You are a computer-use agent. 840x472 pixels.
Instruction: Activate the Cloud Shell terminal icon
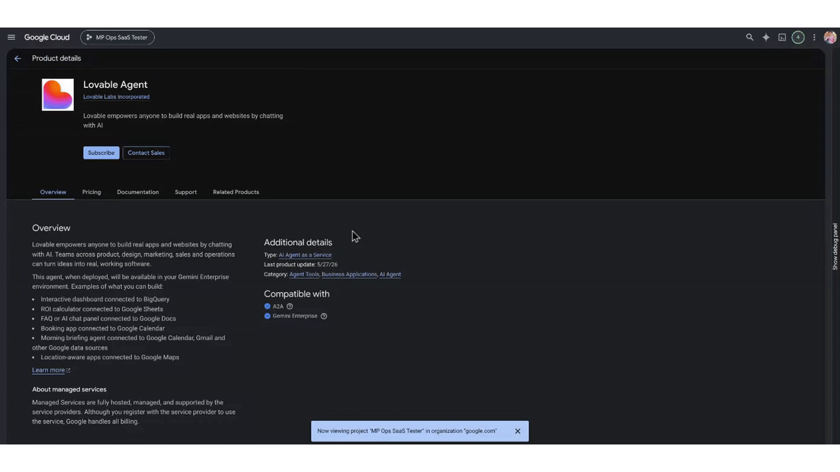click(x=782, y=38)
